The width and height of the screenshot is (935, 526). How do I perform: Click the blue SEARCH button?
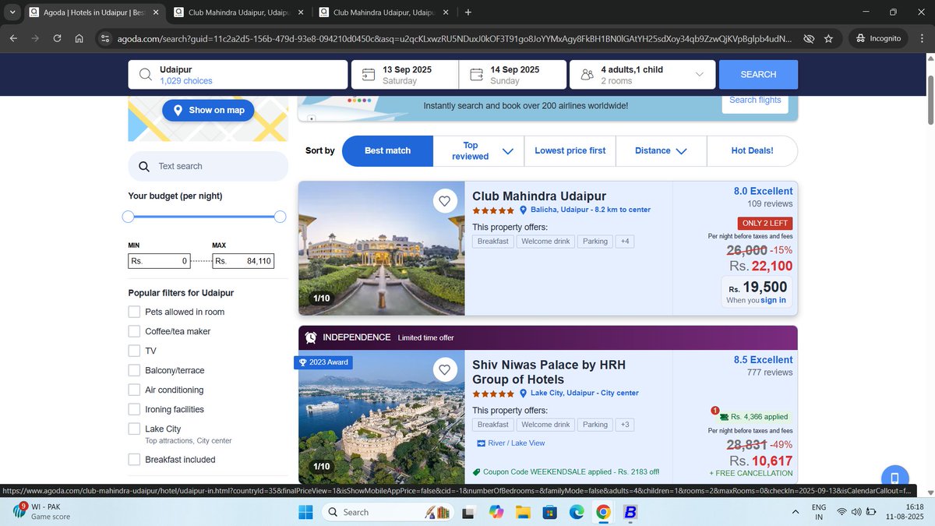click(x=758, y=75)
